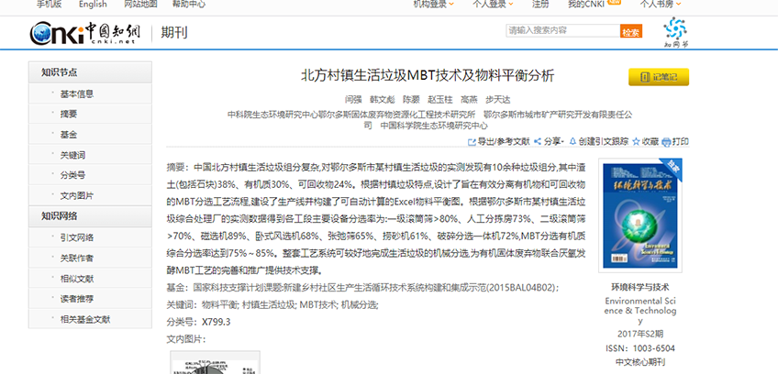The height and width of the screenshot is (374, 778).
Task: Focus the 请输入搜索内容 search field
Action: pyautogui.click(x=561, y=31)
